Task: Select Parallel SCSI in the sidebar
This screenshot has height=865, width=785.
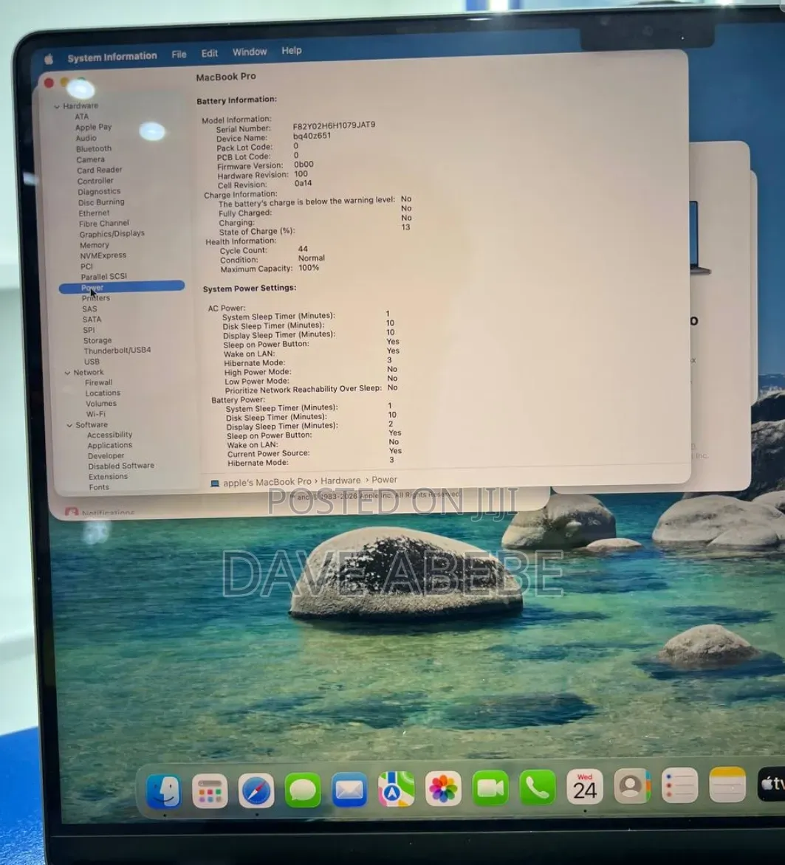Action: click(x=104, y=276)
